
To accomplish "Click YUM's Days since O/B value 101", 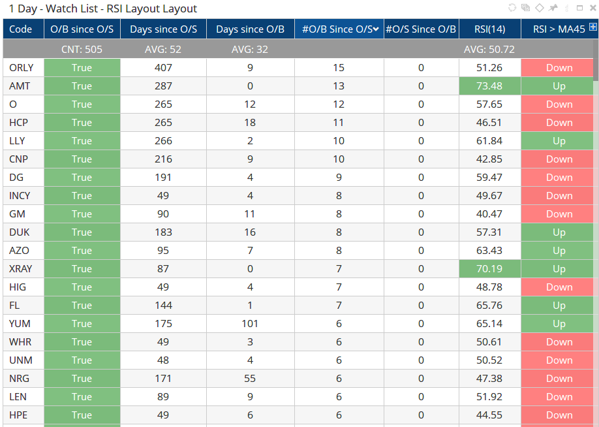I will tap(250, 324).
